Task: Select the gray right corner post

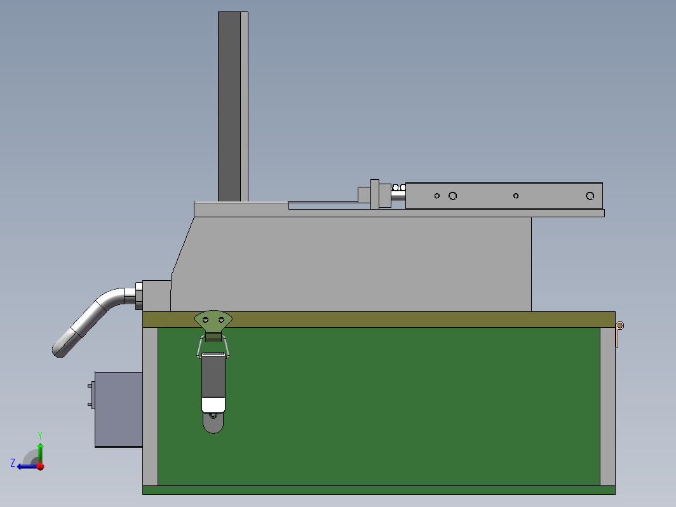Action: [x=607, y=407]
